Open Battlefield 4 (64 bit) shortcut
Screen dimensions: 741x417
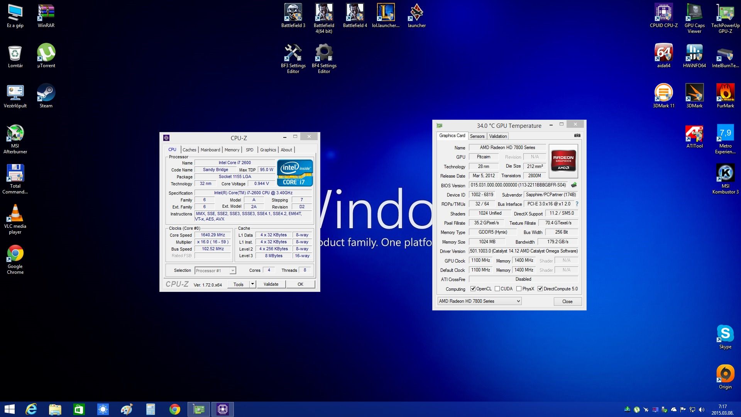(324, 18)
